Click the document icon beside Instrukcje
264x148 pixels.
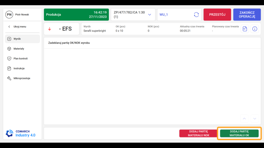pos(9,69)
